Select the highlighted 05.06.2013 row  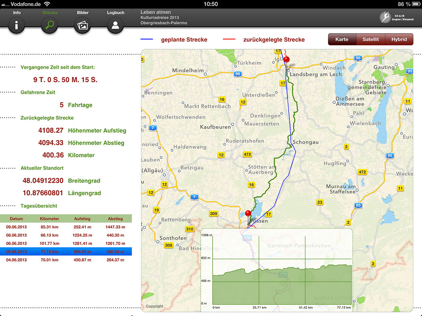(x=66, y=251)
